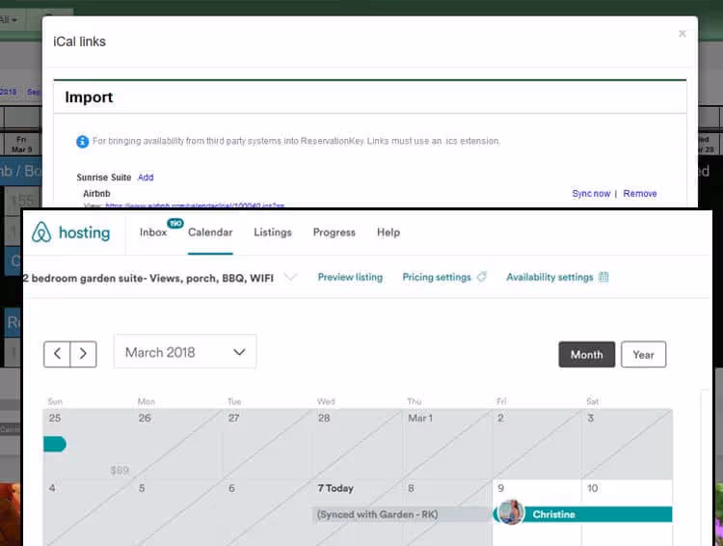The image size is (723, 546).
Task: Open the Listings tab
Action: (273, 232)
